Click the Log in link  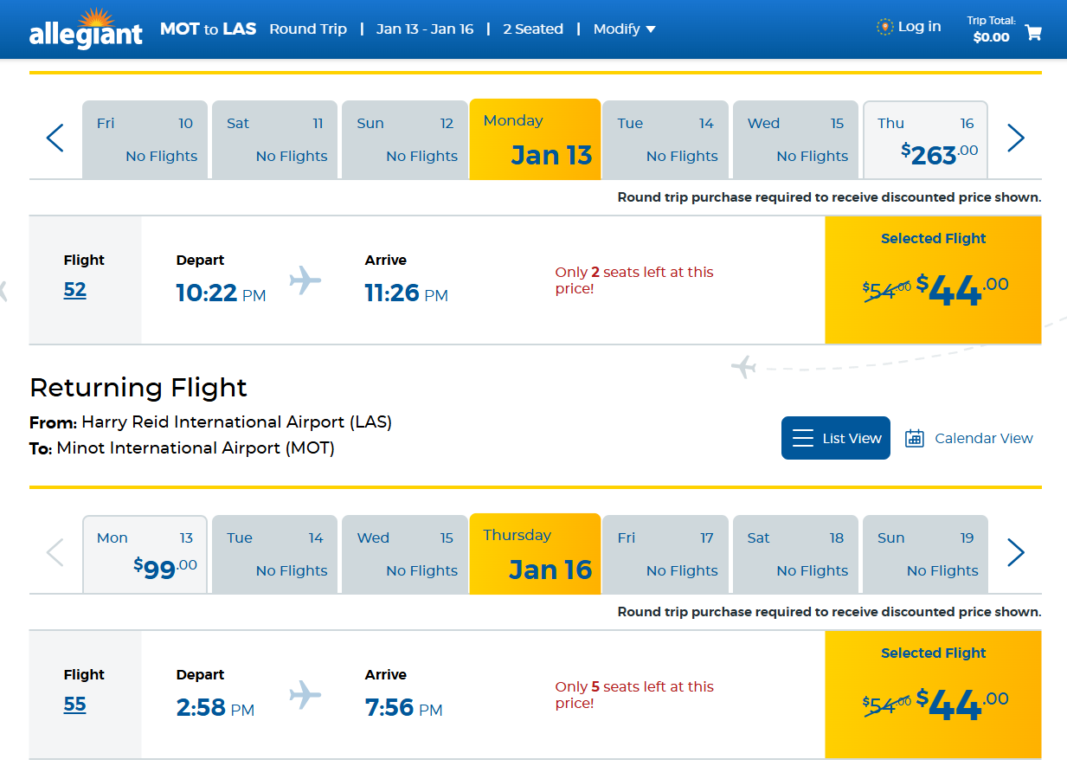click(x=909, y=27)
